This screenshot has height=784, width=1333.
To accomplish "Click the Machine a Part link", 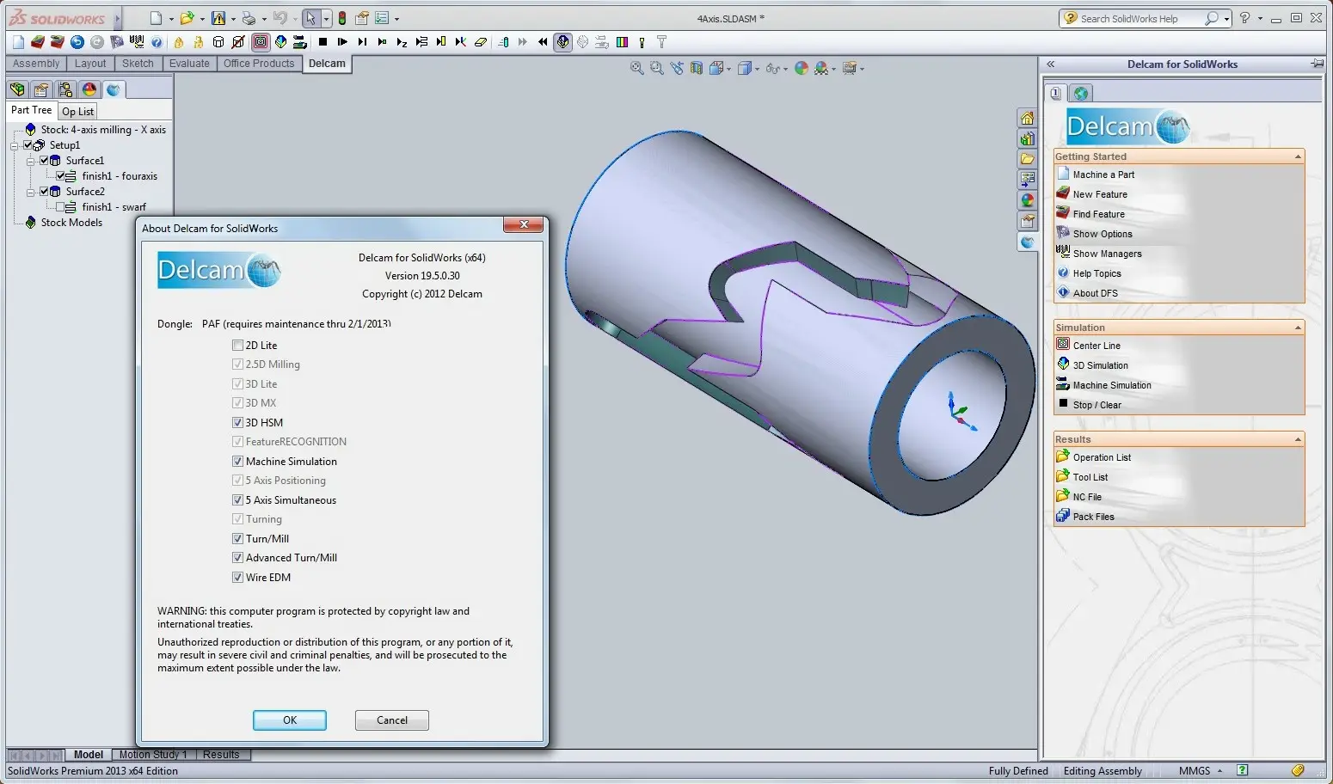I will (1103, 175).
